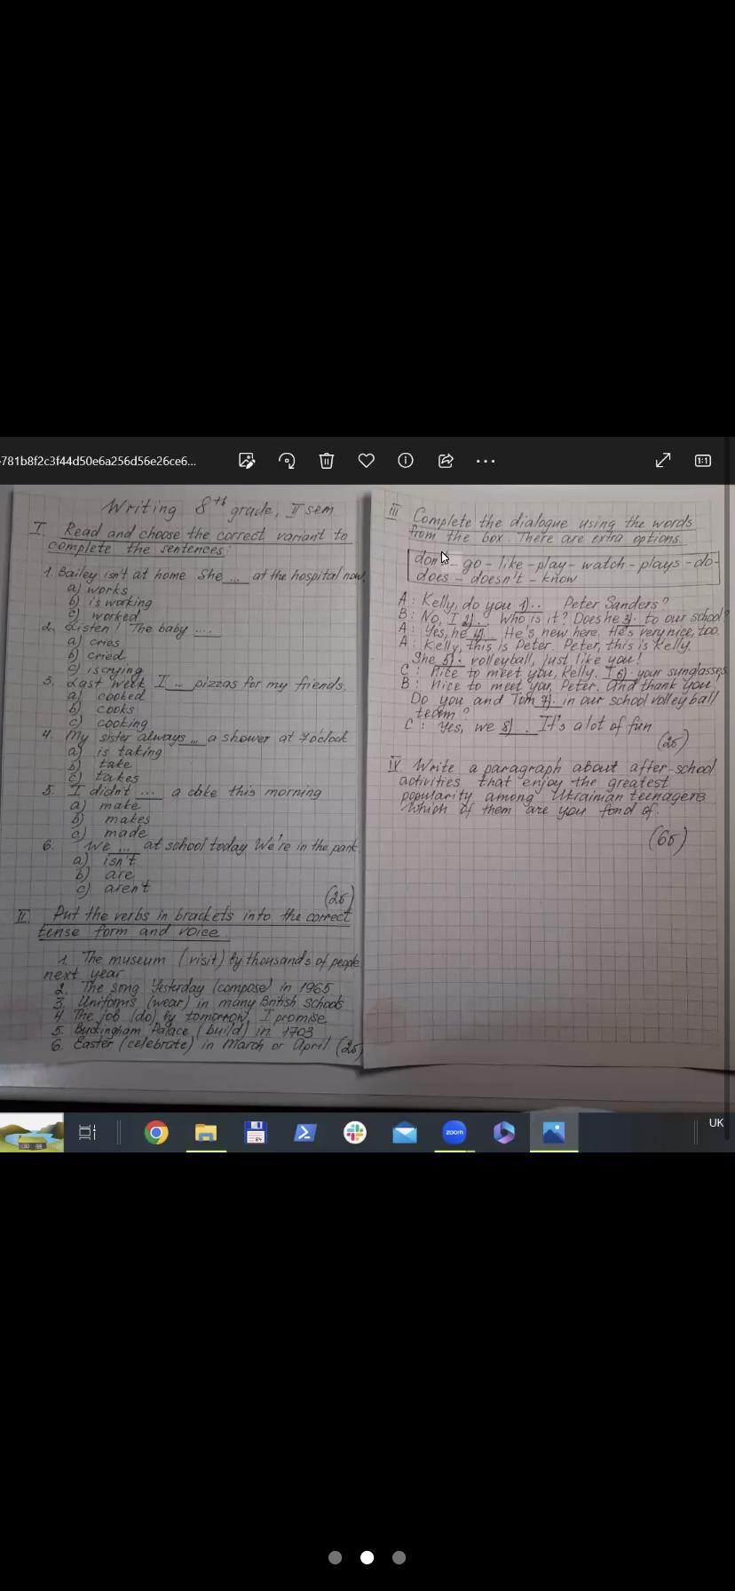This screenshot has width=735, height=1591.
Task: Share the photo using the share icon
Action: click(x=446, y=461)
